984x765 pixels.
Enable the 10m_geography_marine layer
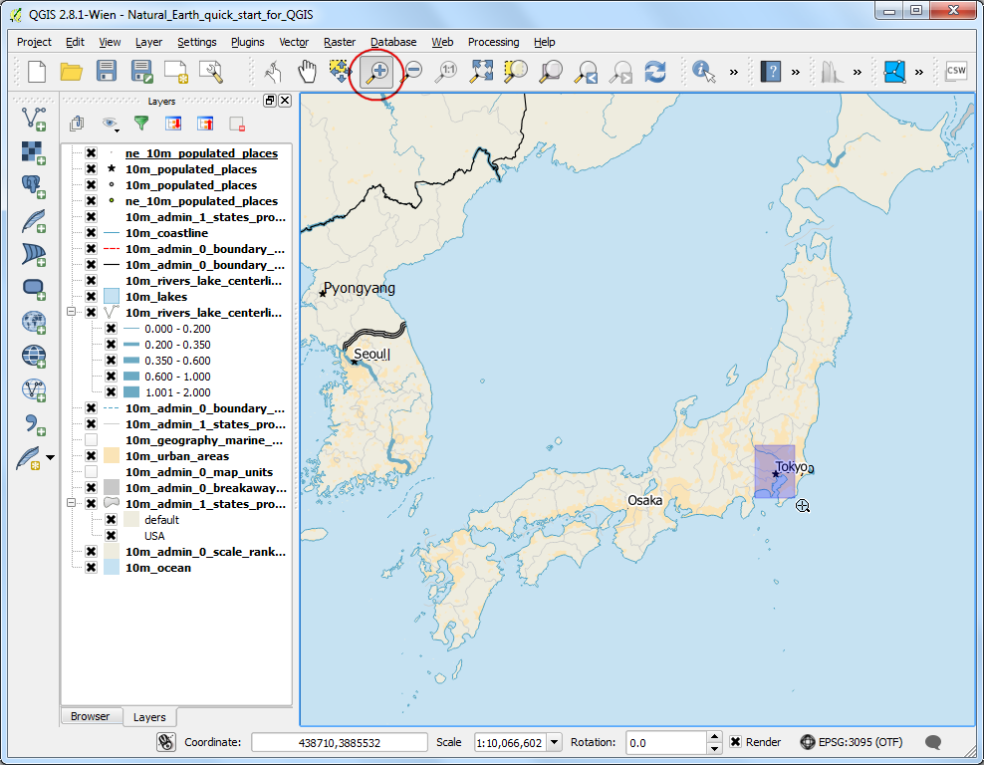[x=91, y=440]
